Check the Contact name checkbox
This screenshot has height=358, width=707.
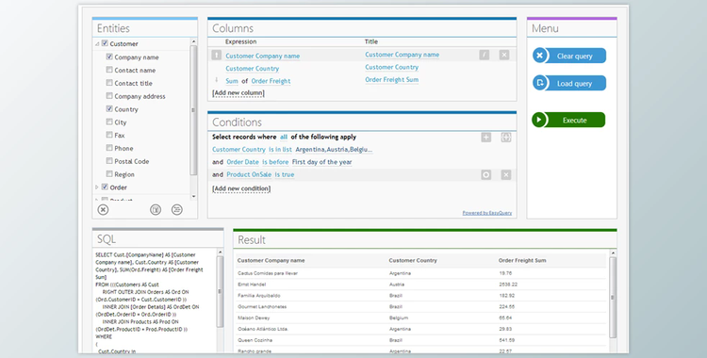[109, 70]
